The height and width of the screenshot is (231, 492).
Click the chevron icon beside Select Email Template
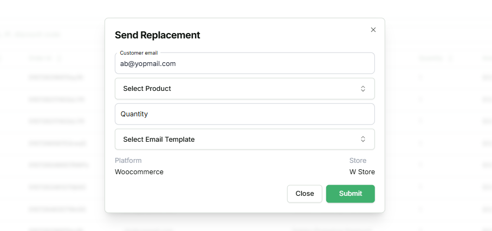click(x=363, y=139)
